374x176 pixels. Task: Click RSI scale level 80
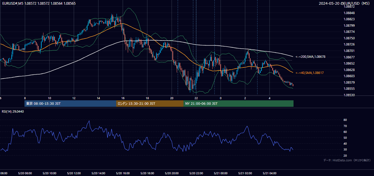click(345, 120)
